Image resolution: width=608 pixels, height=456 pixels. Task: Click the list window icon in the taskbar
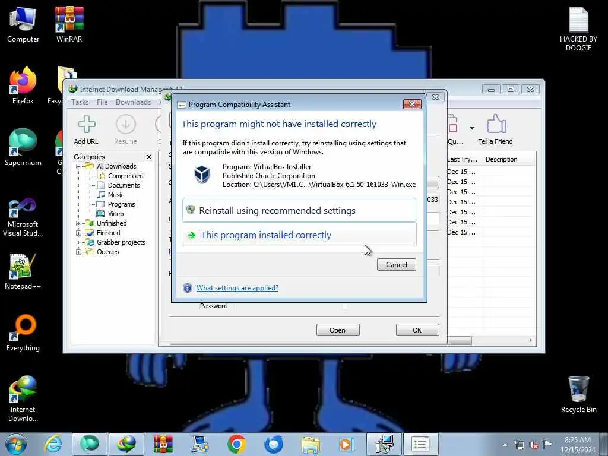coord(421,444)
